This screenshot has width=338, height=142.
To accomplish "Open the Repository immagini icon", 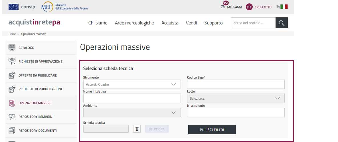I will [12, 117].
